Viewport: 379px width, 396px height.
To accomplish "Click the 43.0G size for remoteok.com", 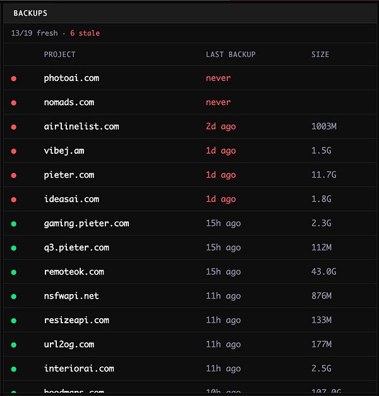I will tap(324, 272).
